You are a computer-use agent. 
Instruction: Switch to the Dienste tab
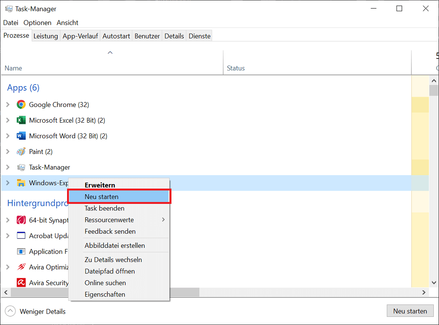200,36
